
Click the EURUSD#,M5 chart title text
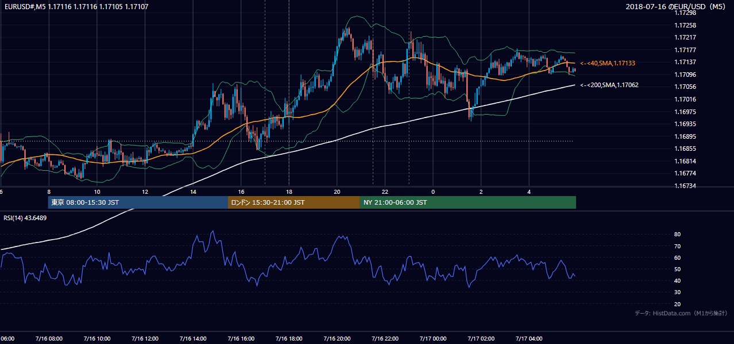click(76, 6)
